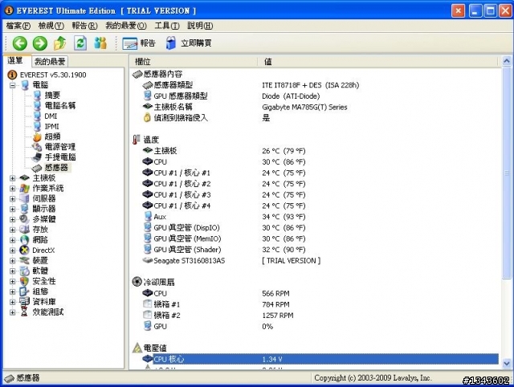This screenshot has width=514, height=387.
Task: Click the 軟體 software tree icon
Action: coord(25,271)
